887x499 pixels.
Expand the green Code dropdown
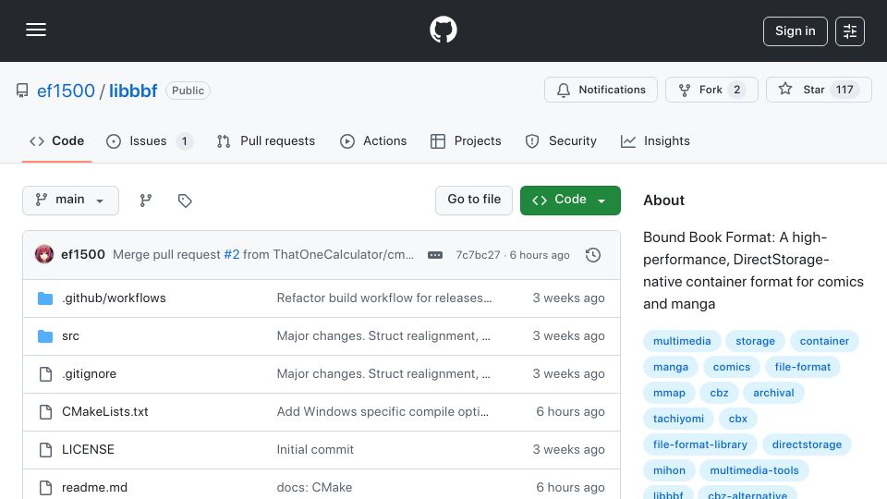point(570,201)
